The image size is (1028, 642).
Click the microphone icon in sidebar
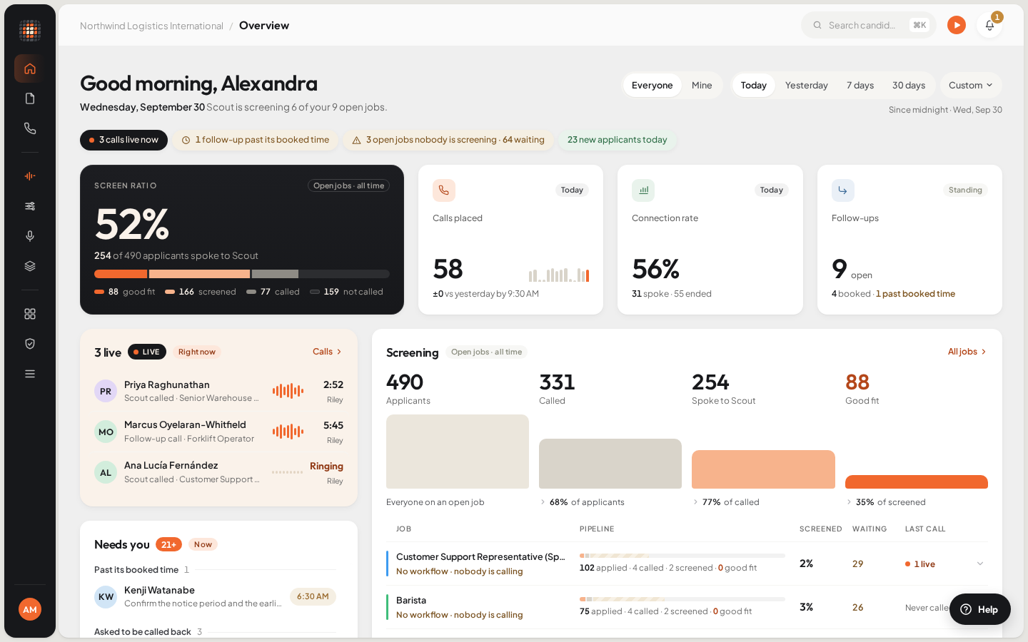[30, 236]
